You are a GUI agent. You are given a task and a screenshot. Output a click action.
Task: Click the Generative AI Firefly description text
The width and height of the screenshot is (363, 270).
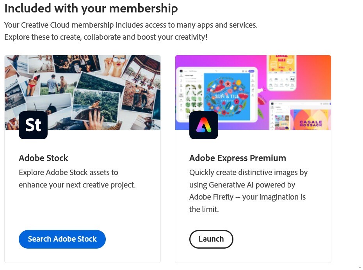point(248,191)
